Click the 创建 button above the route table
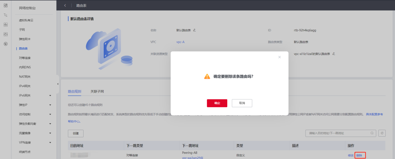The height and width of the screenshot is (159, 395). [76, 133]
